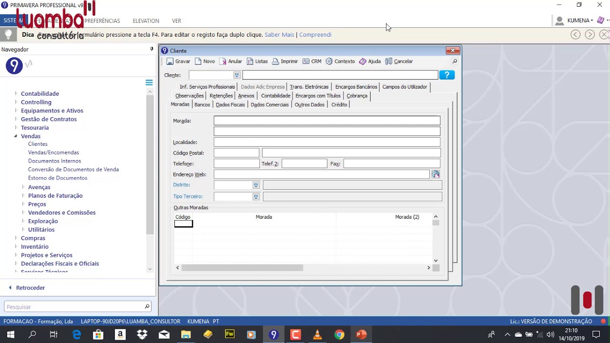The image size is (610, 343).
Task: Open the Contexto toolbar button
Action: point(340,61)
